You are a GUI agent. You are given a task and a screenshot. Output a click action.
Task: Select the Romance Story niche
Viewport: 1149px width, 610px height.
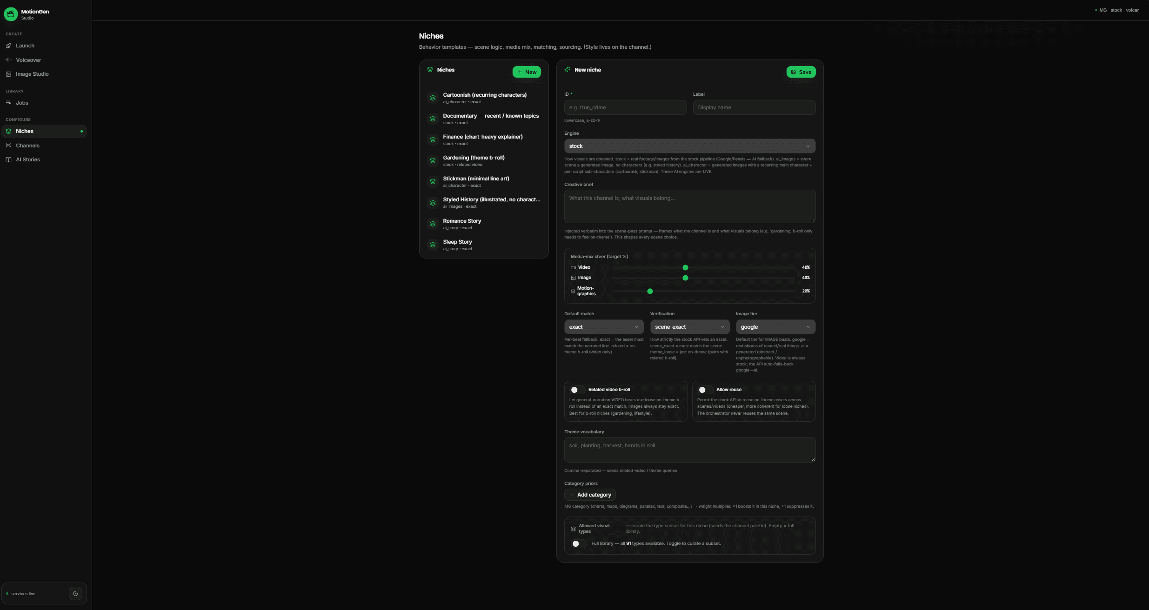pyautogui.click(x=484, y=224)
